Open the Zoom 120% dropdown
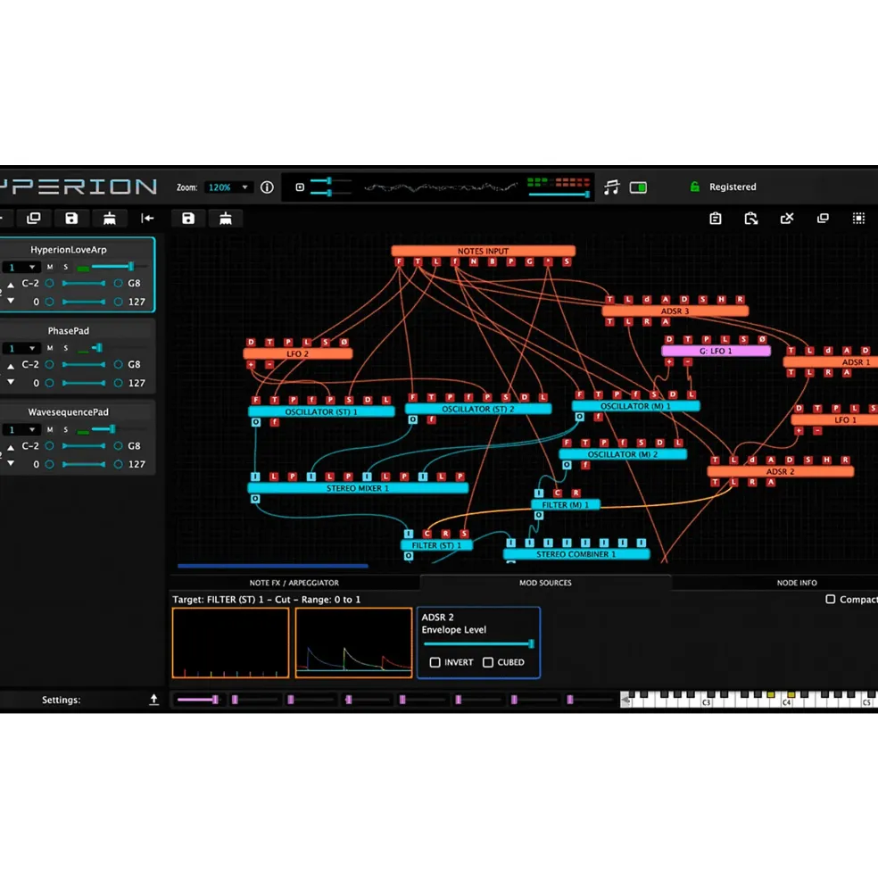This screenshot has height=879, width=878. [x=228, y=187]
